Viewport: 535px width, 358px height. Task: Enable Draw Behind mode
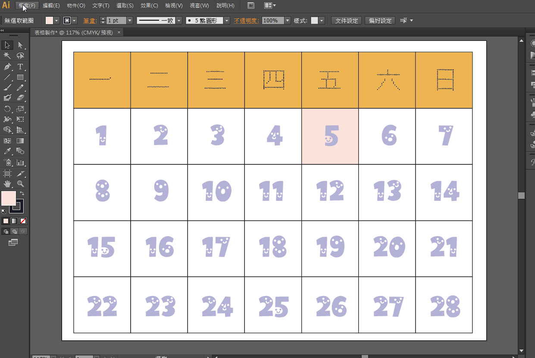coord(14,231)
